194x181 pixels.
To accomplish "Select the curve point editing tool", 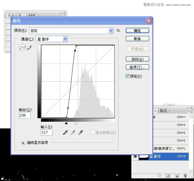I will click(x=22, y=48).
